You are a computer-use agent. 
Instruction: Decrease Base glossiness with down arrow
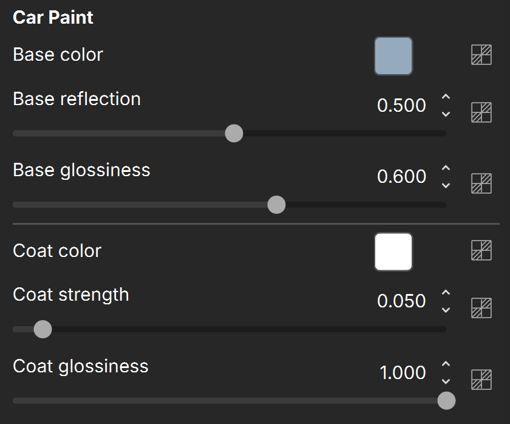point(446,185)
